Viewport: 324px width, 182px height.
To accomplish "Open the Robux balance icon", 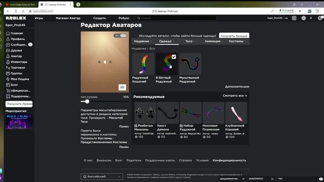I will tap(304, 18).
